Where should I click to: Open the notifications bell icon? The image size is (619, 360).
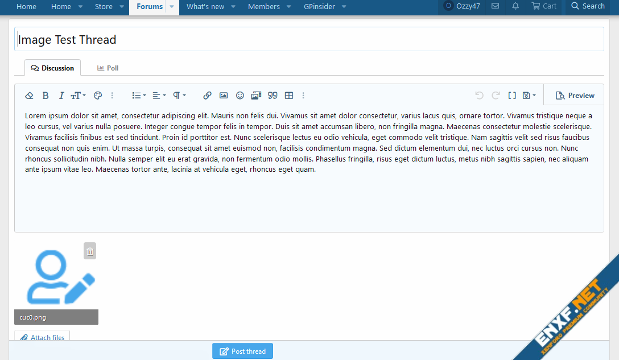[515, 6]
